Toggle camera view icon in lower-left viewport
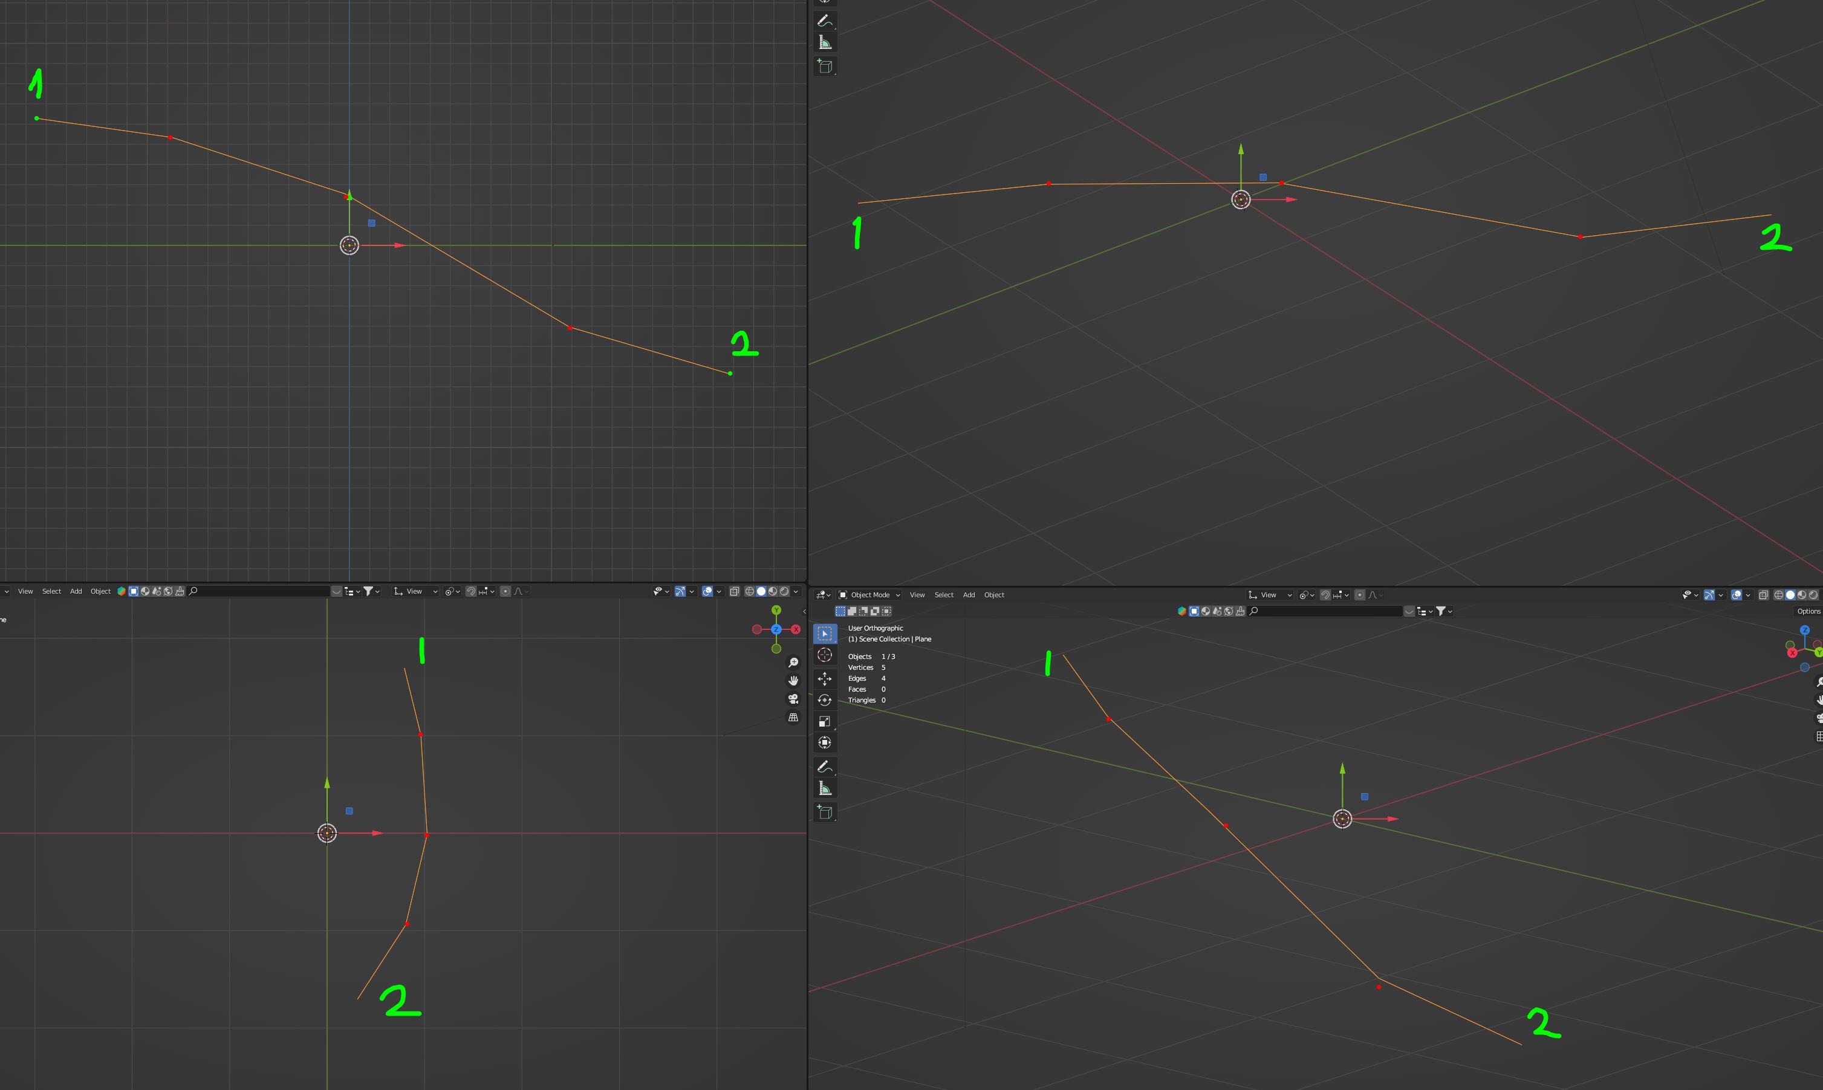The height and width of the screenshot is (1090, 1823). pyautogui.click(x=793, y=699)
